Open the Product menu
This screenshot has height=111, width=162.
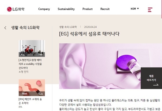pos(87,9)
